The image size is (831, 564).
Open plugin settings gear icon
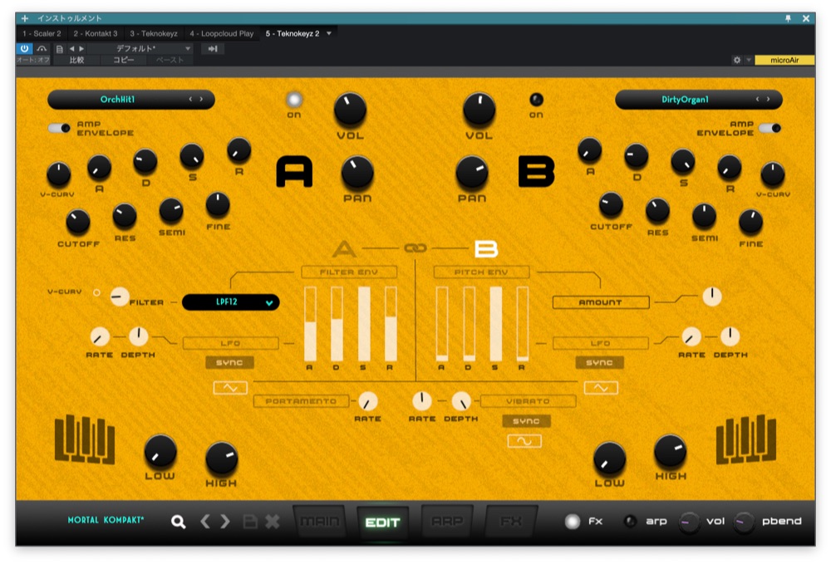pos(736,60)
